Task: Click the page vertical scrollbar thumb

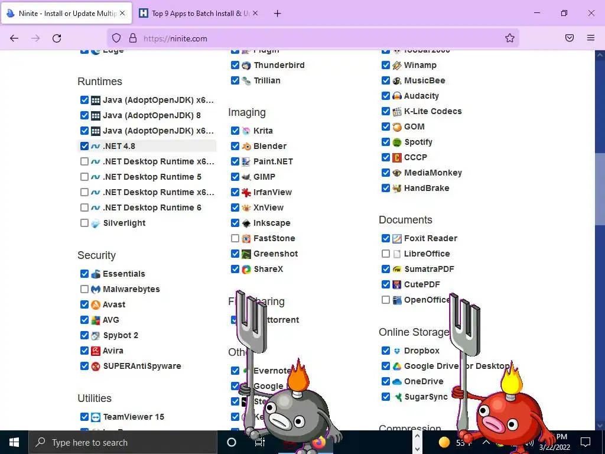Action: coord(600,189)
